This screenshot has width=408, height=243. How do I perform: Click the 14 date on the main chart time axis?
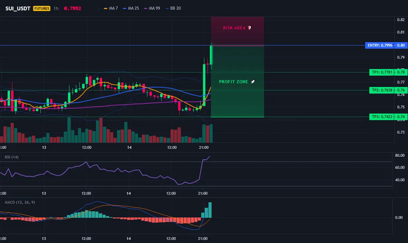129,147
